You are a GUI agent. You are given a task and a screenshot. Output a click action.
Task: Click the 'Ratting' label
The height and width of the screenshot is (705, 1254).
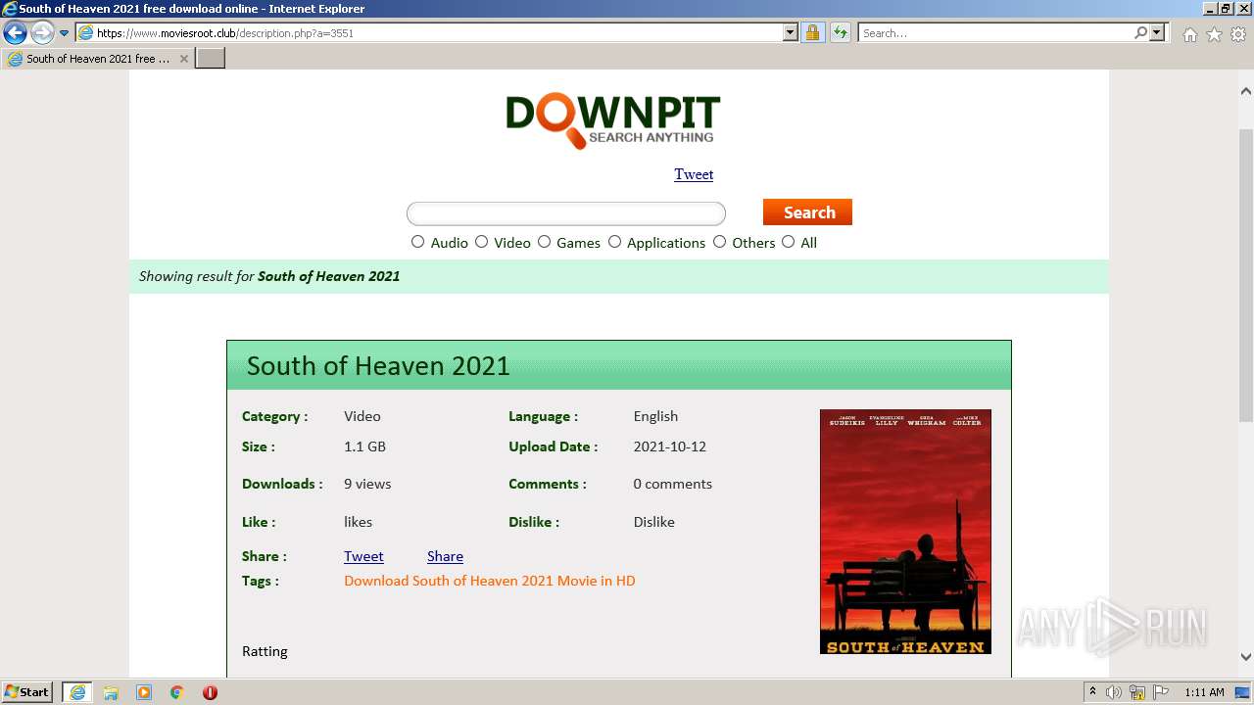tap(265, 651)
